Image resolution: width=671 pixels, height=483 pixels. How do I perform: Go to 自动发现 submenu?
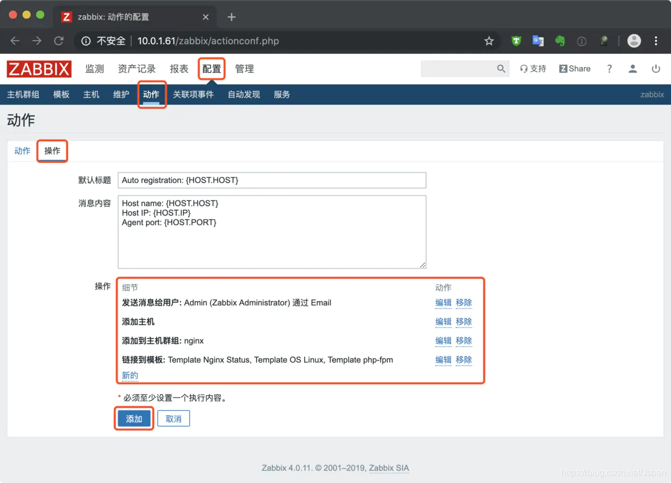(244, 94)
